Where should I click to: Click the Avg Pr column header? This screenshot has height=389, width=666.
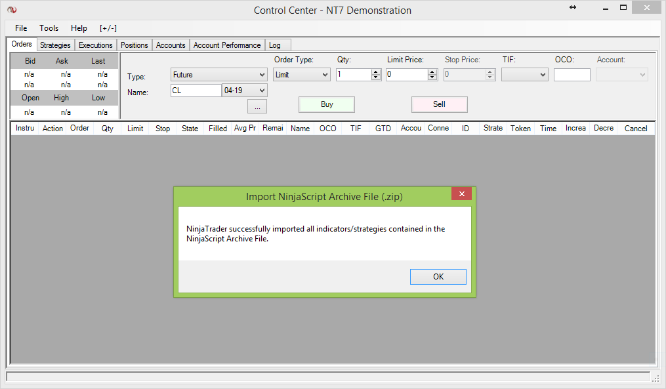(245, 129)
